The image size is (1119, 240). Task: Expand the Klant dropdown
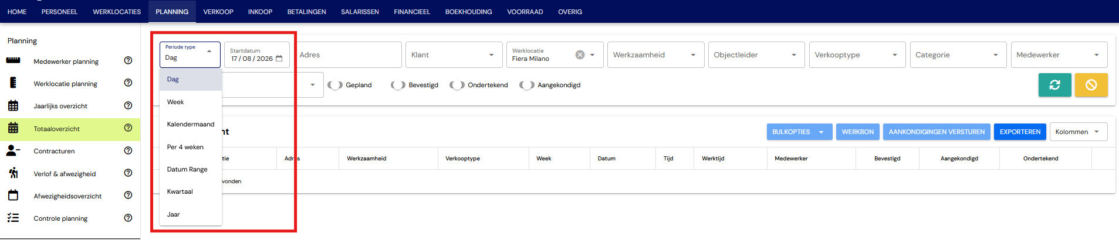[454, 54]
